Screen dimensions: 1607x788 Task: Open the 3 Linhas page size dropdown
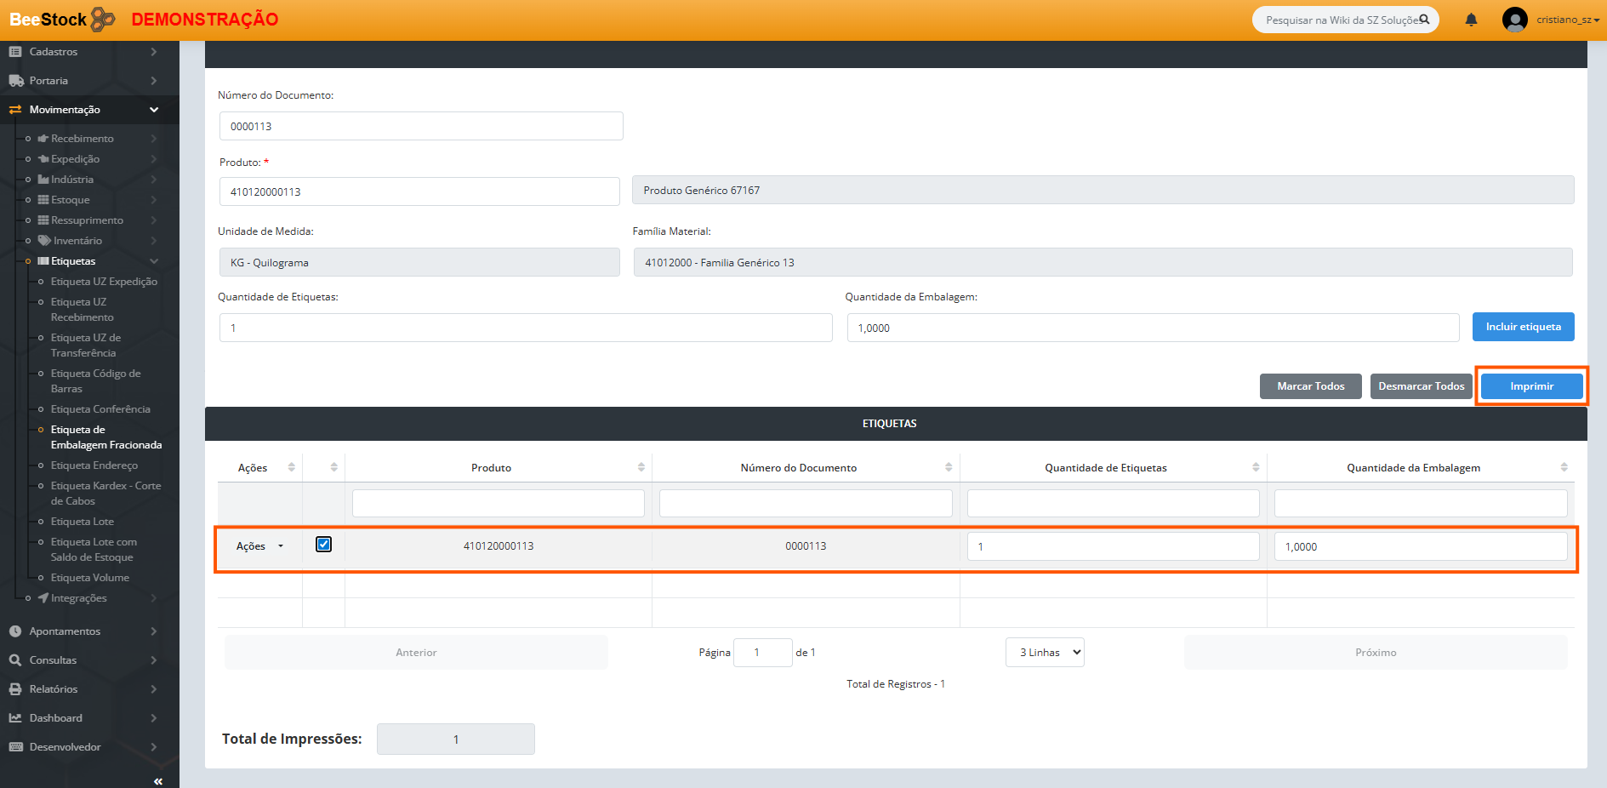(1045, 653)
